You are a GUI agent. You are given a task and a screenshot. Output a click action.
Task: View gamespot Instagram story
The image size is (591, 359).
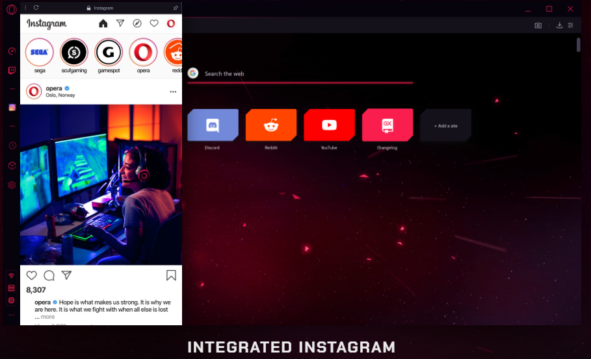pos(109,53)
